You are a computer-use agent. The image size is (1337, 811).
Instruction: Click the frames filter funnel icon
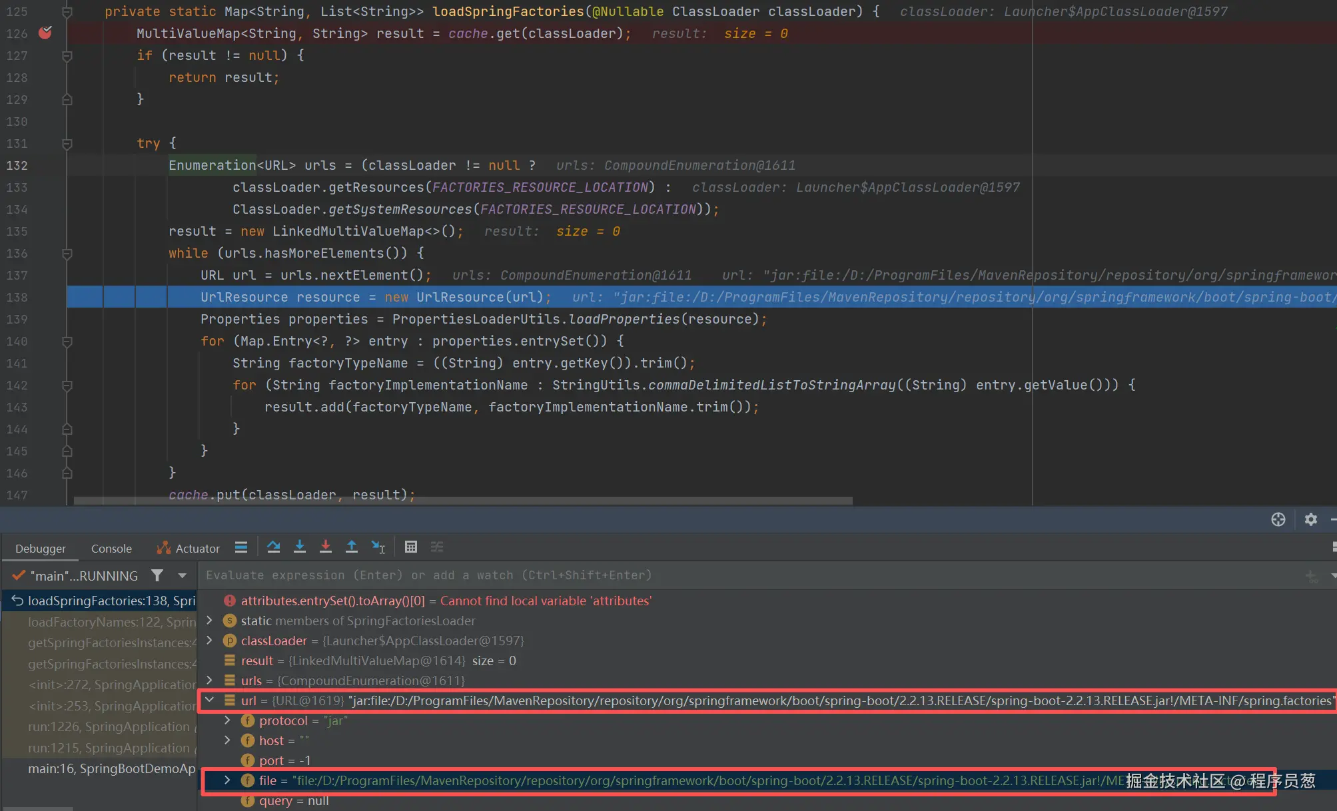pos(157,575)
